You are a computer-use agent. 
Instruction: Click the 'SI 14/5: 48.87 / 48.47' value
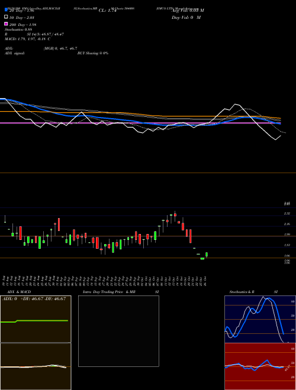(x=46, y=34)
